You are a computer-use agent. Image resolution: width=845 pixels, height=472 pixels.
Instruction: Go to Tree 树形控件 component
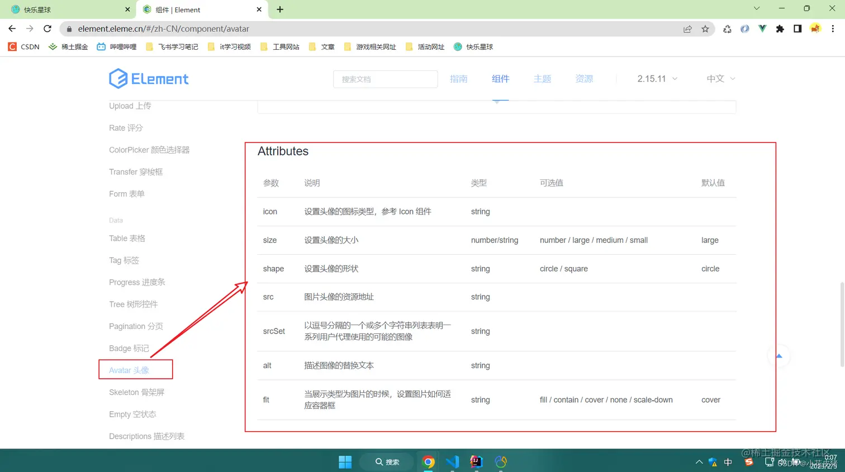click(134, 304)
